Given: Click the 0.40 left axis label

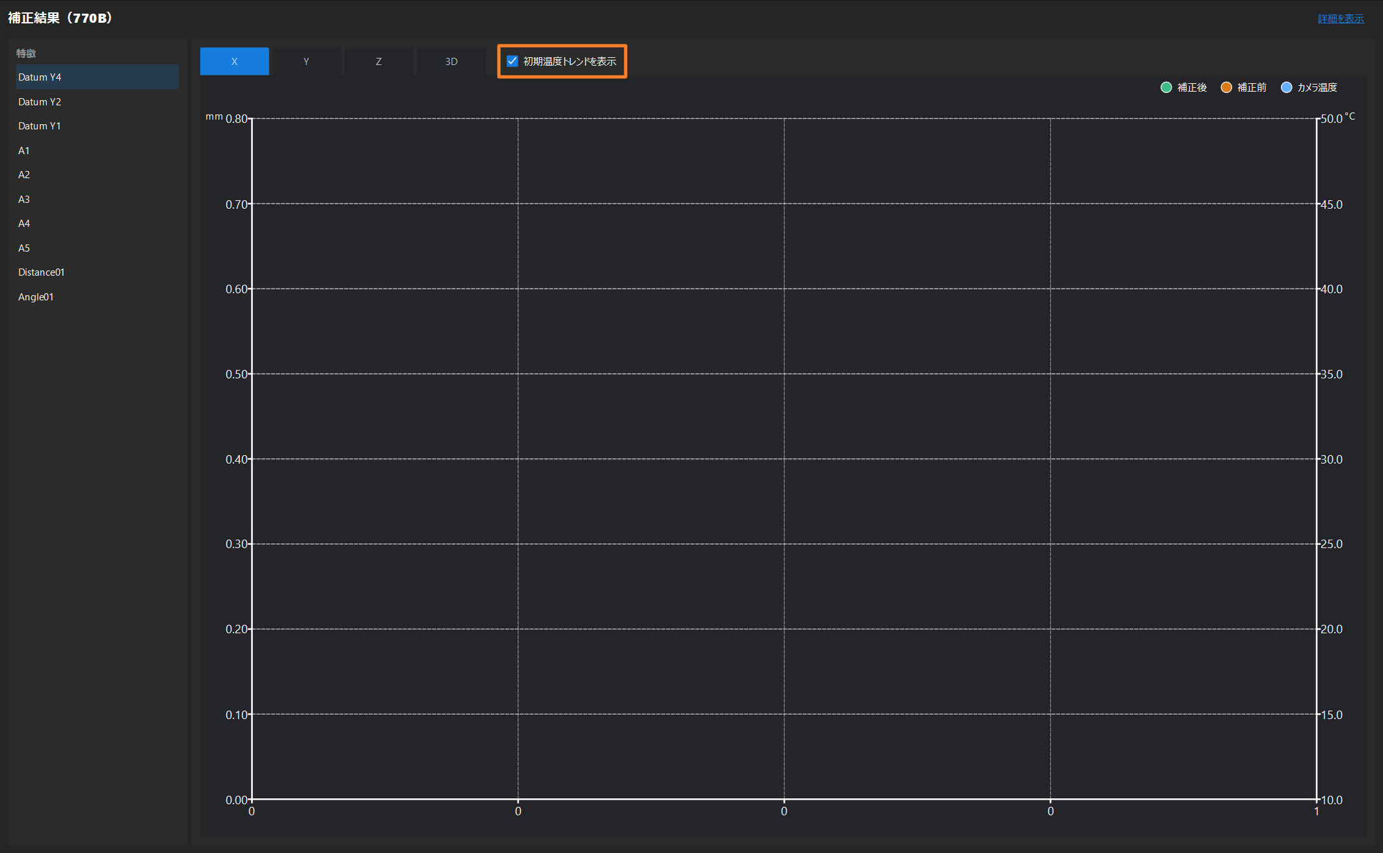Looking at the screenshot, I should (x=236, y=459).
